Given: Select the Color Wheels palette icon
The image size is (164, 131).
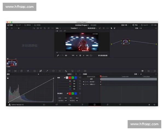Looking at the screenshot, I should pos(22,71).
